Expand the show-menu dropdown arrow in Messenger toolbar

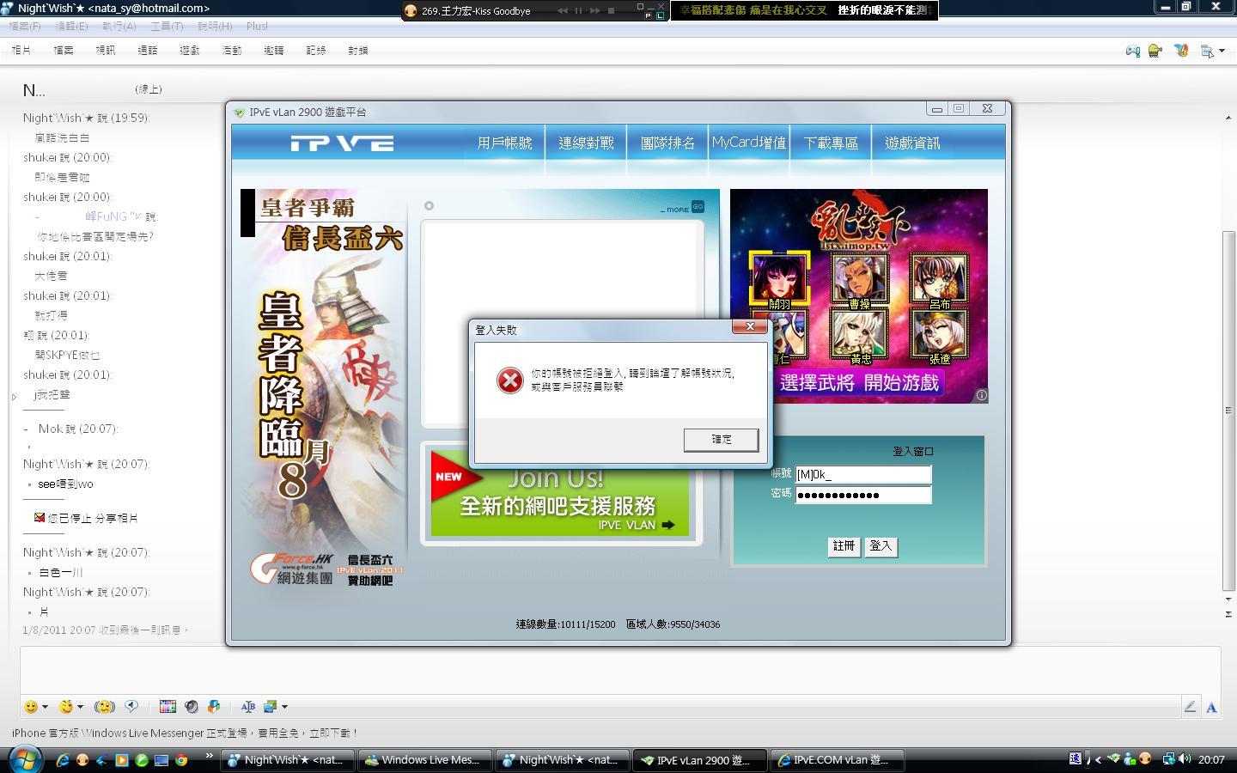coord(1222,52)
